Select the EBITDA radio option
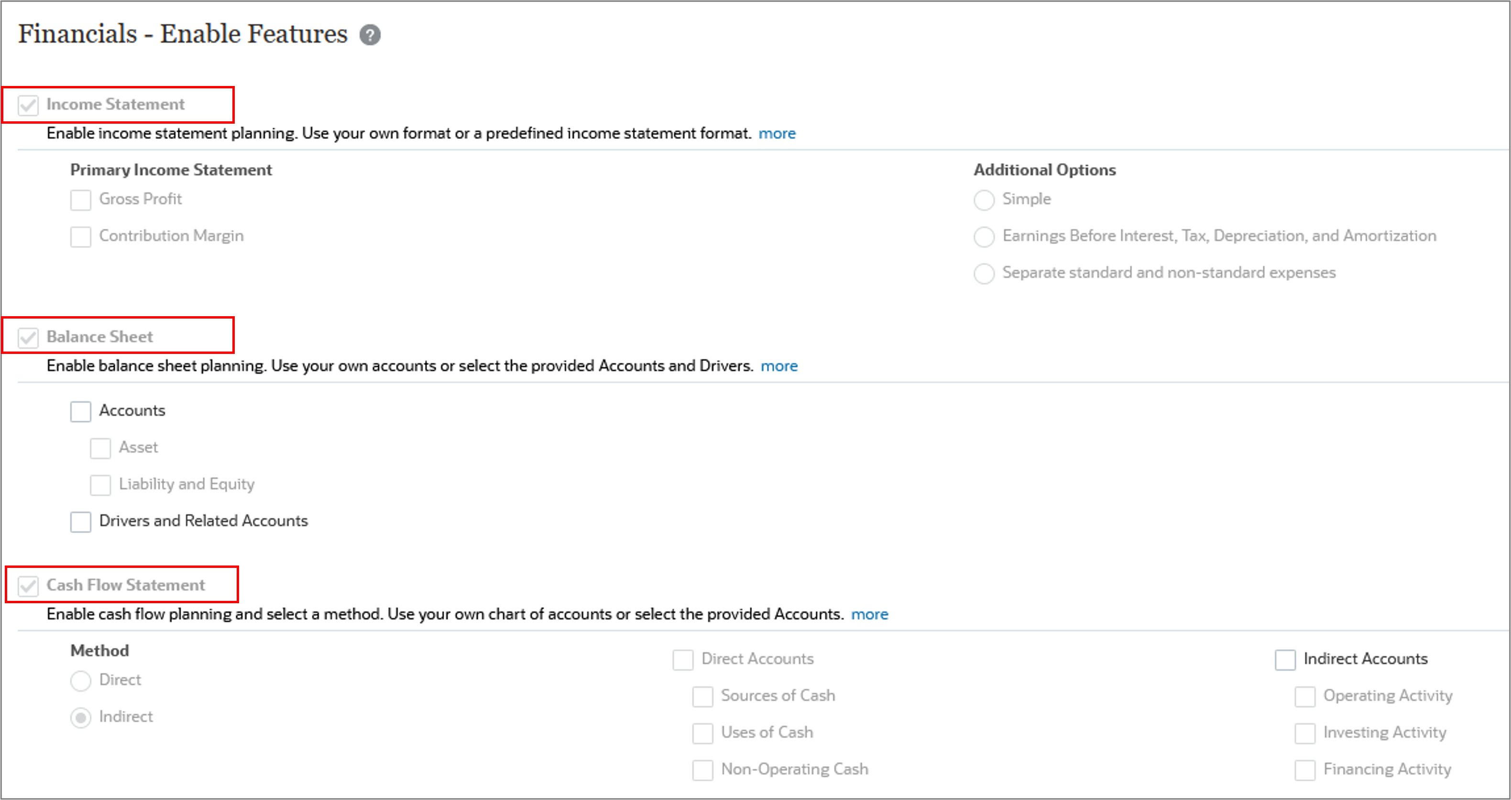 (984, 237)
